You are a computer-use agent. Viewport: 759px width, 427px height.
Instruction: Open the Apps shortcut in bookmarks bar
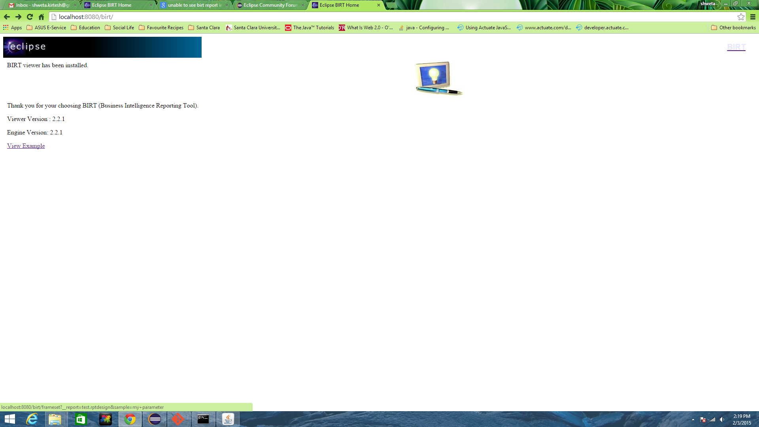tap(12, 28)
